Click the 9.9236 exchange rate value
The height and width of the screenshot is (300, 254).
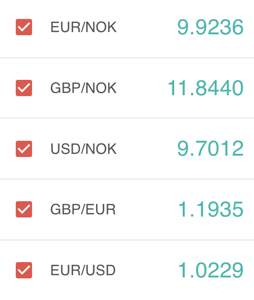pos(211,27)
